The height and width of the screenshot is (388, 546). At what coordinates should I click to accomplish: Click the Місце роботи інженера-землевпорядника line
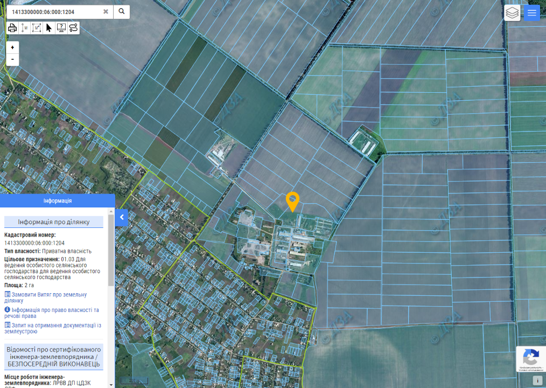[47, 380]
